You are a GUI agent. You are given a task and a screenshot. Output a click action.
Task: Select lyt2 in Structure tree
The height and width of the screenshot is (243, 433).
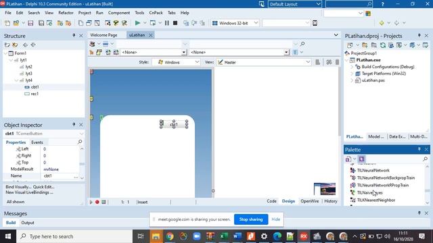28,67
